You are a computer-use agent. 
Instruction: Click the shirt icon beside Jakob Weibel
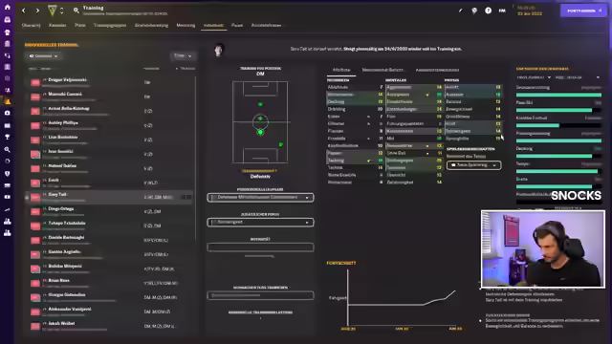click(x=35, y=326)
